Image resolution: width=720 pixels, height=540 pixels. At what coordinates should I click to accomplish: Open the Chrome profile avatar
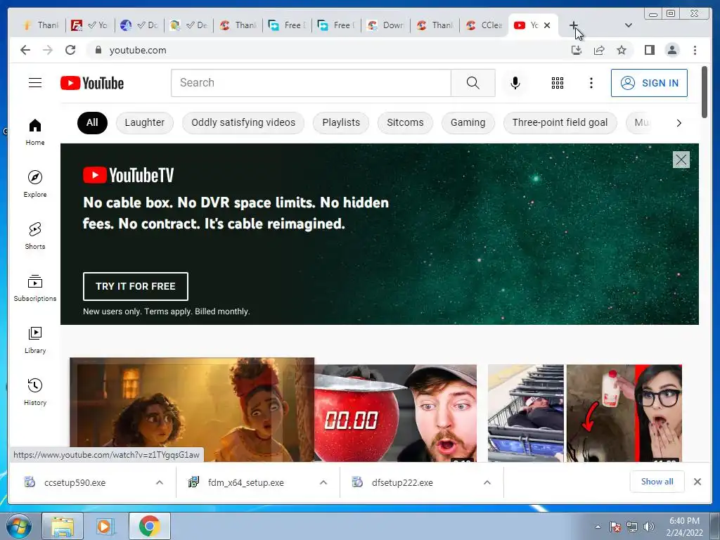pos(672,50)
